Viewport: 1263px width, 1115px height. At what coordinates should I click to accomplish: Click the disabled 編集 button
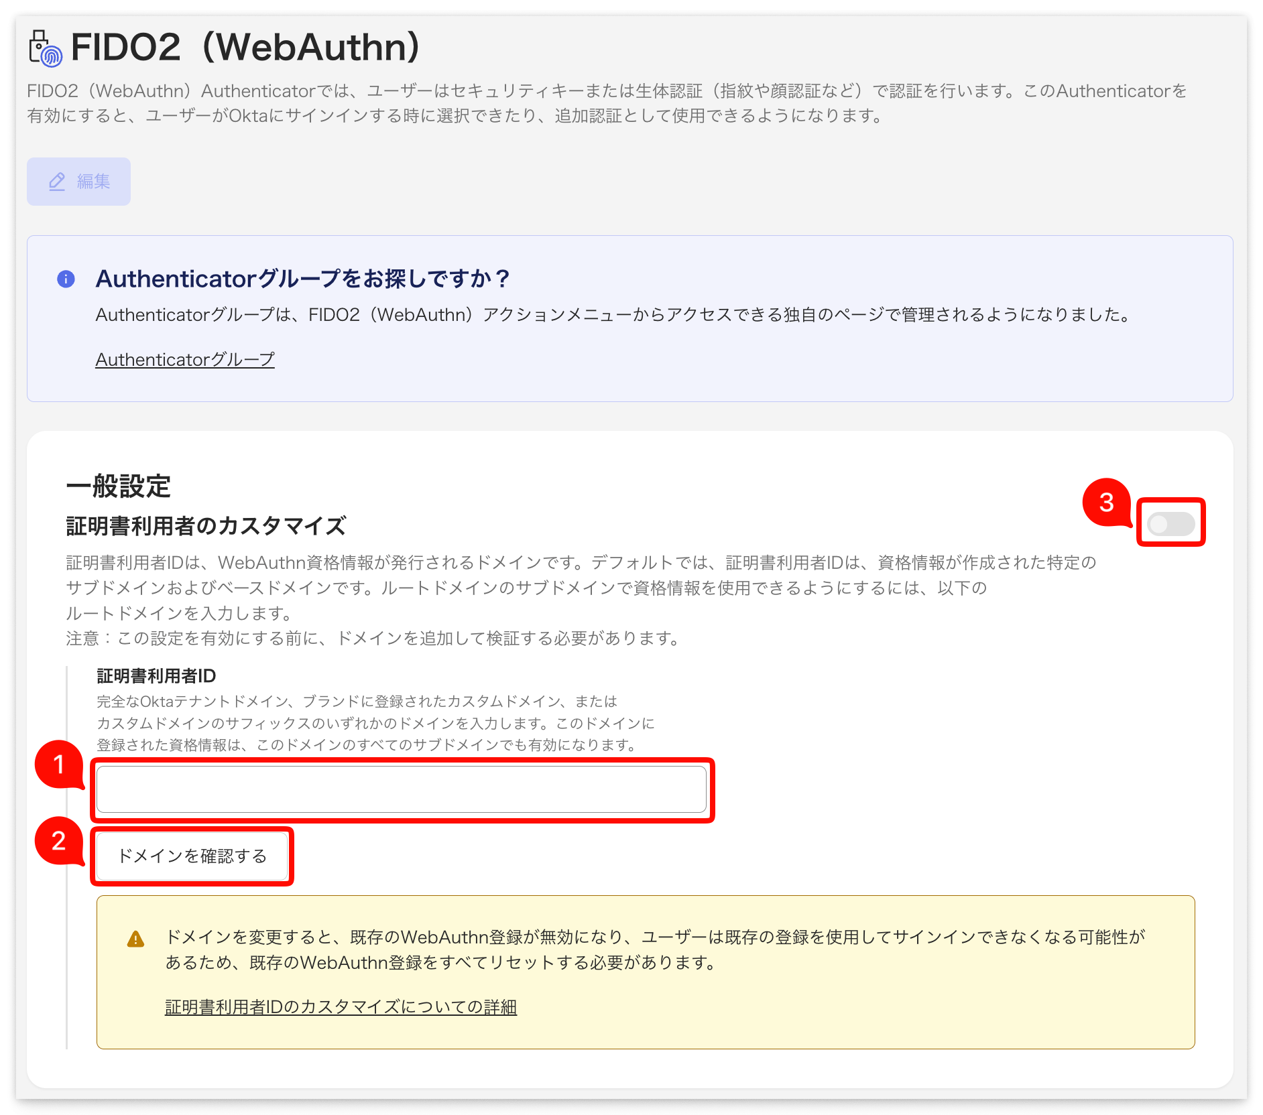(x=78, y=181)
